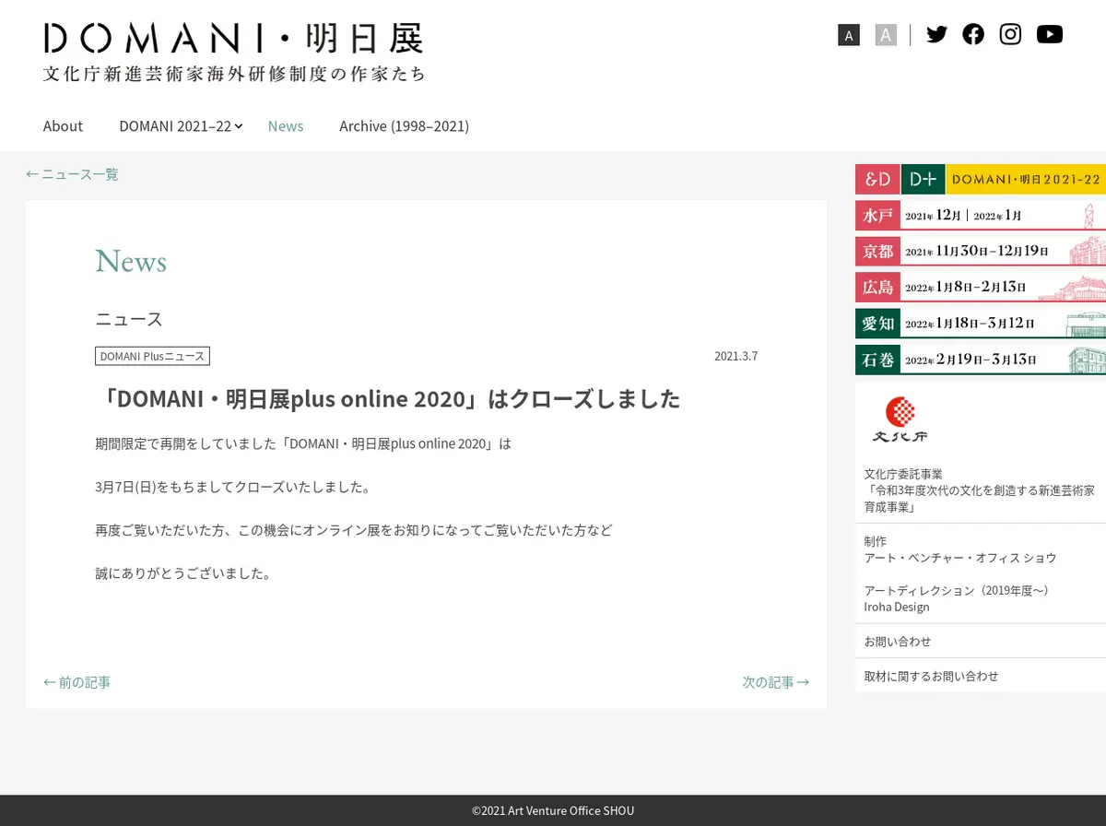Expand the DOMANI 2021–22 dropdown menu
The height and width of the screenshot is (826, 1106).
[x=181, y=125]
